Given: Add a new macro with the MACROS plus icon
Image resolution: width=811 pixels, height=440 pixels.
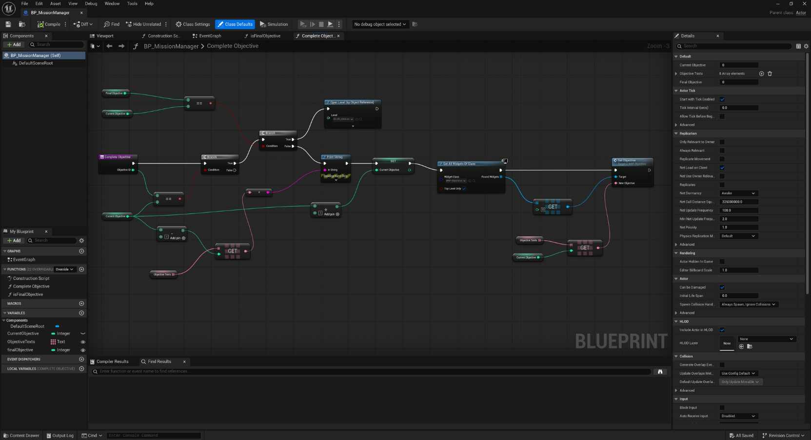Looking at the screenshot, I should click(x=81, y=303).
